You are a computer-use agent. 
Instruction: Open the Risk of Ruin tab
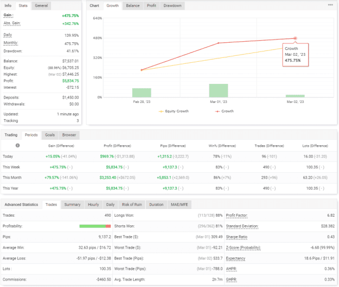point(132,204)
